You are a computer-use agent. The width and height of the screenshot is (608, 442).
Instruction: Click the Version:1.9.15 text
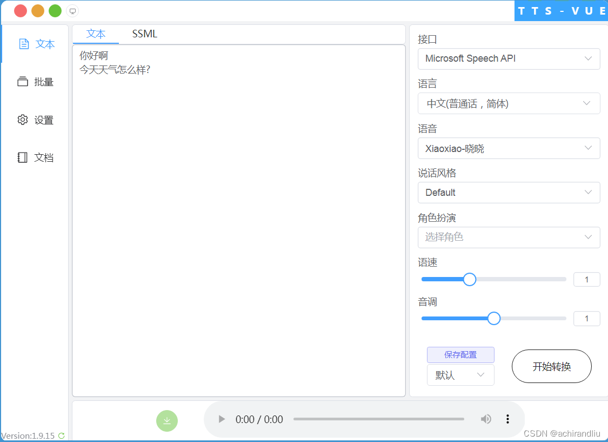pos(28,436)
